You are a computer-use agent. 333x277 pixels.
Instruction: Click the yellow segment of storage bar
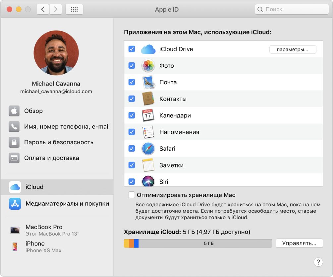(126, 243)
